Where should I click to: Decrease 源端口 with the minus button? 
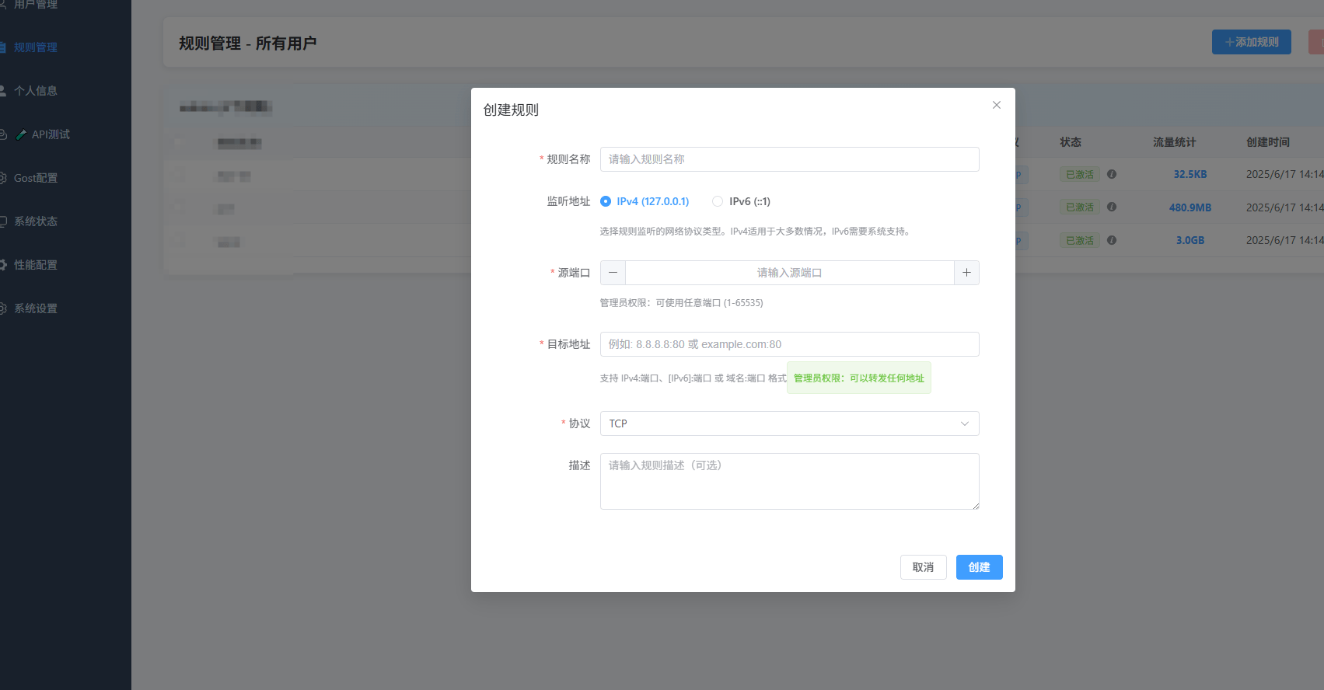(x=613, y=273)
